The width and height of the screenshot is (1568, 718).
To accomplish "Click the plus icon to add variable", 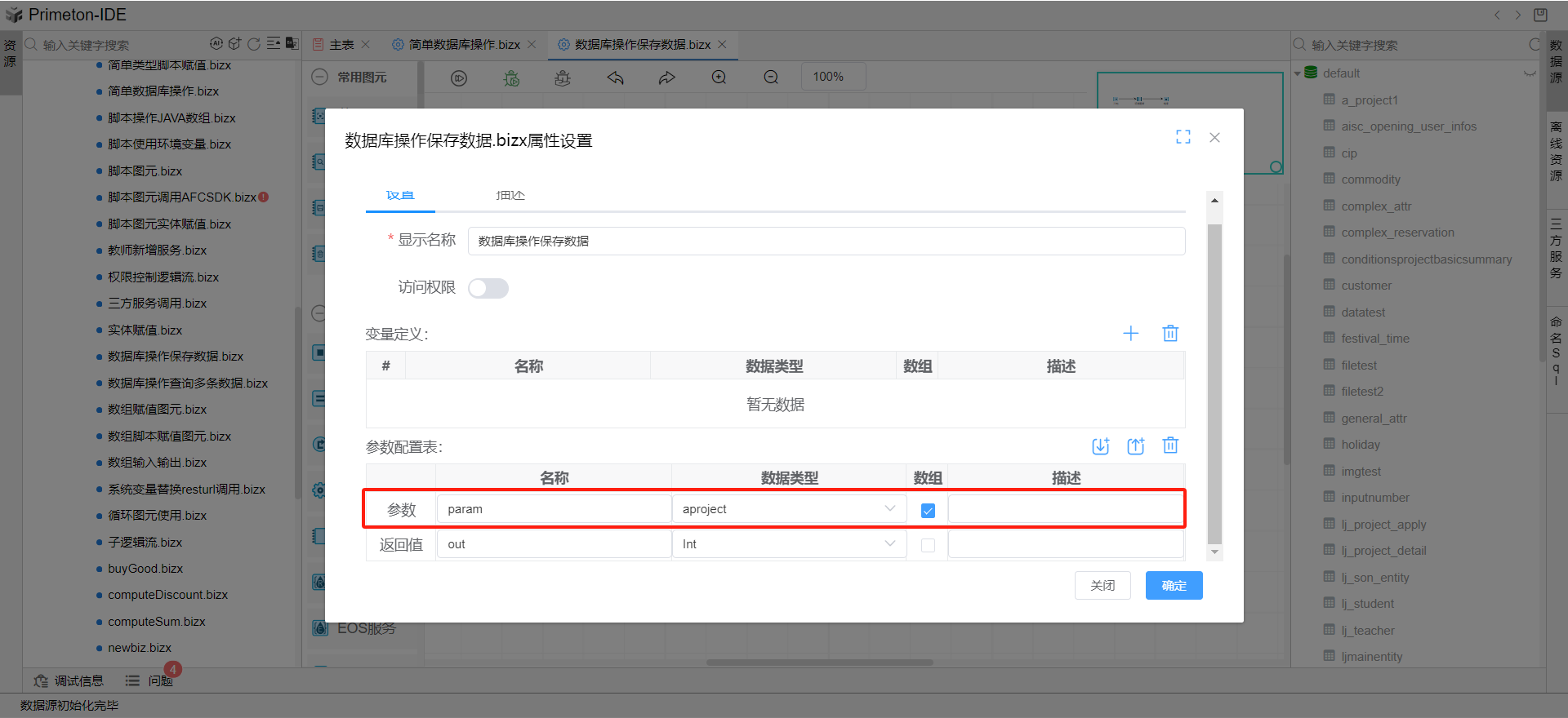I will (x=1130, y=333).
